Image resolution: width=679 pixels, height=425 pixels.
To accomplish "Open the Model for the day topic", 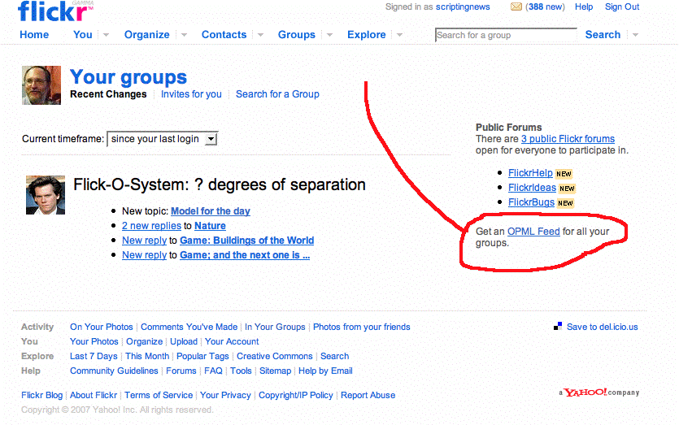I will coord(211,211).
